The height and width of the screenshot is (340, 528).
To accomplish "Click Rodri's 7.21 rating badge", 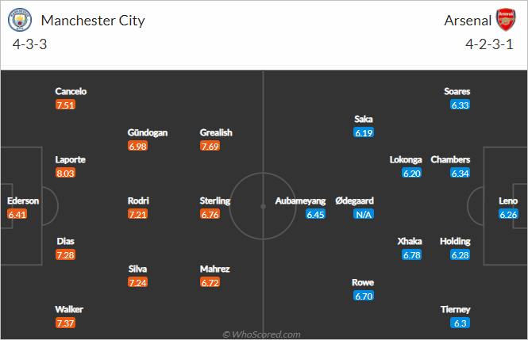I will [x=137, y=214].
